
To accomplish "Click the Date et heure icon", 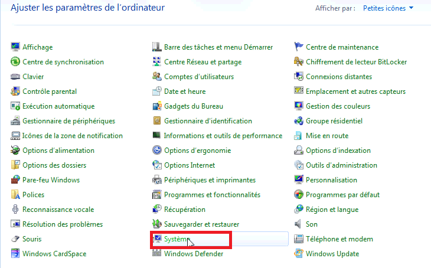I will tap(156, 91).
